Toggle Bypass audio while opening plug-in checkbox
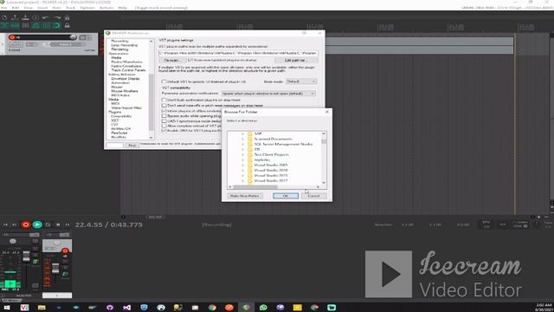Viewport: 554px width, 312px height. pyautogui.click(x=164, y=115)
